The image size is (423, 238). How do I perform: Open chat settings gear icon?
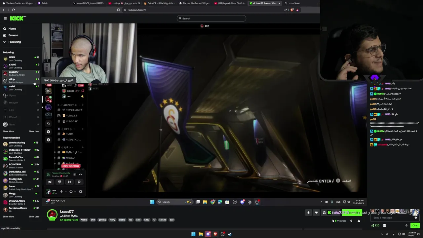tap(406, 225)
